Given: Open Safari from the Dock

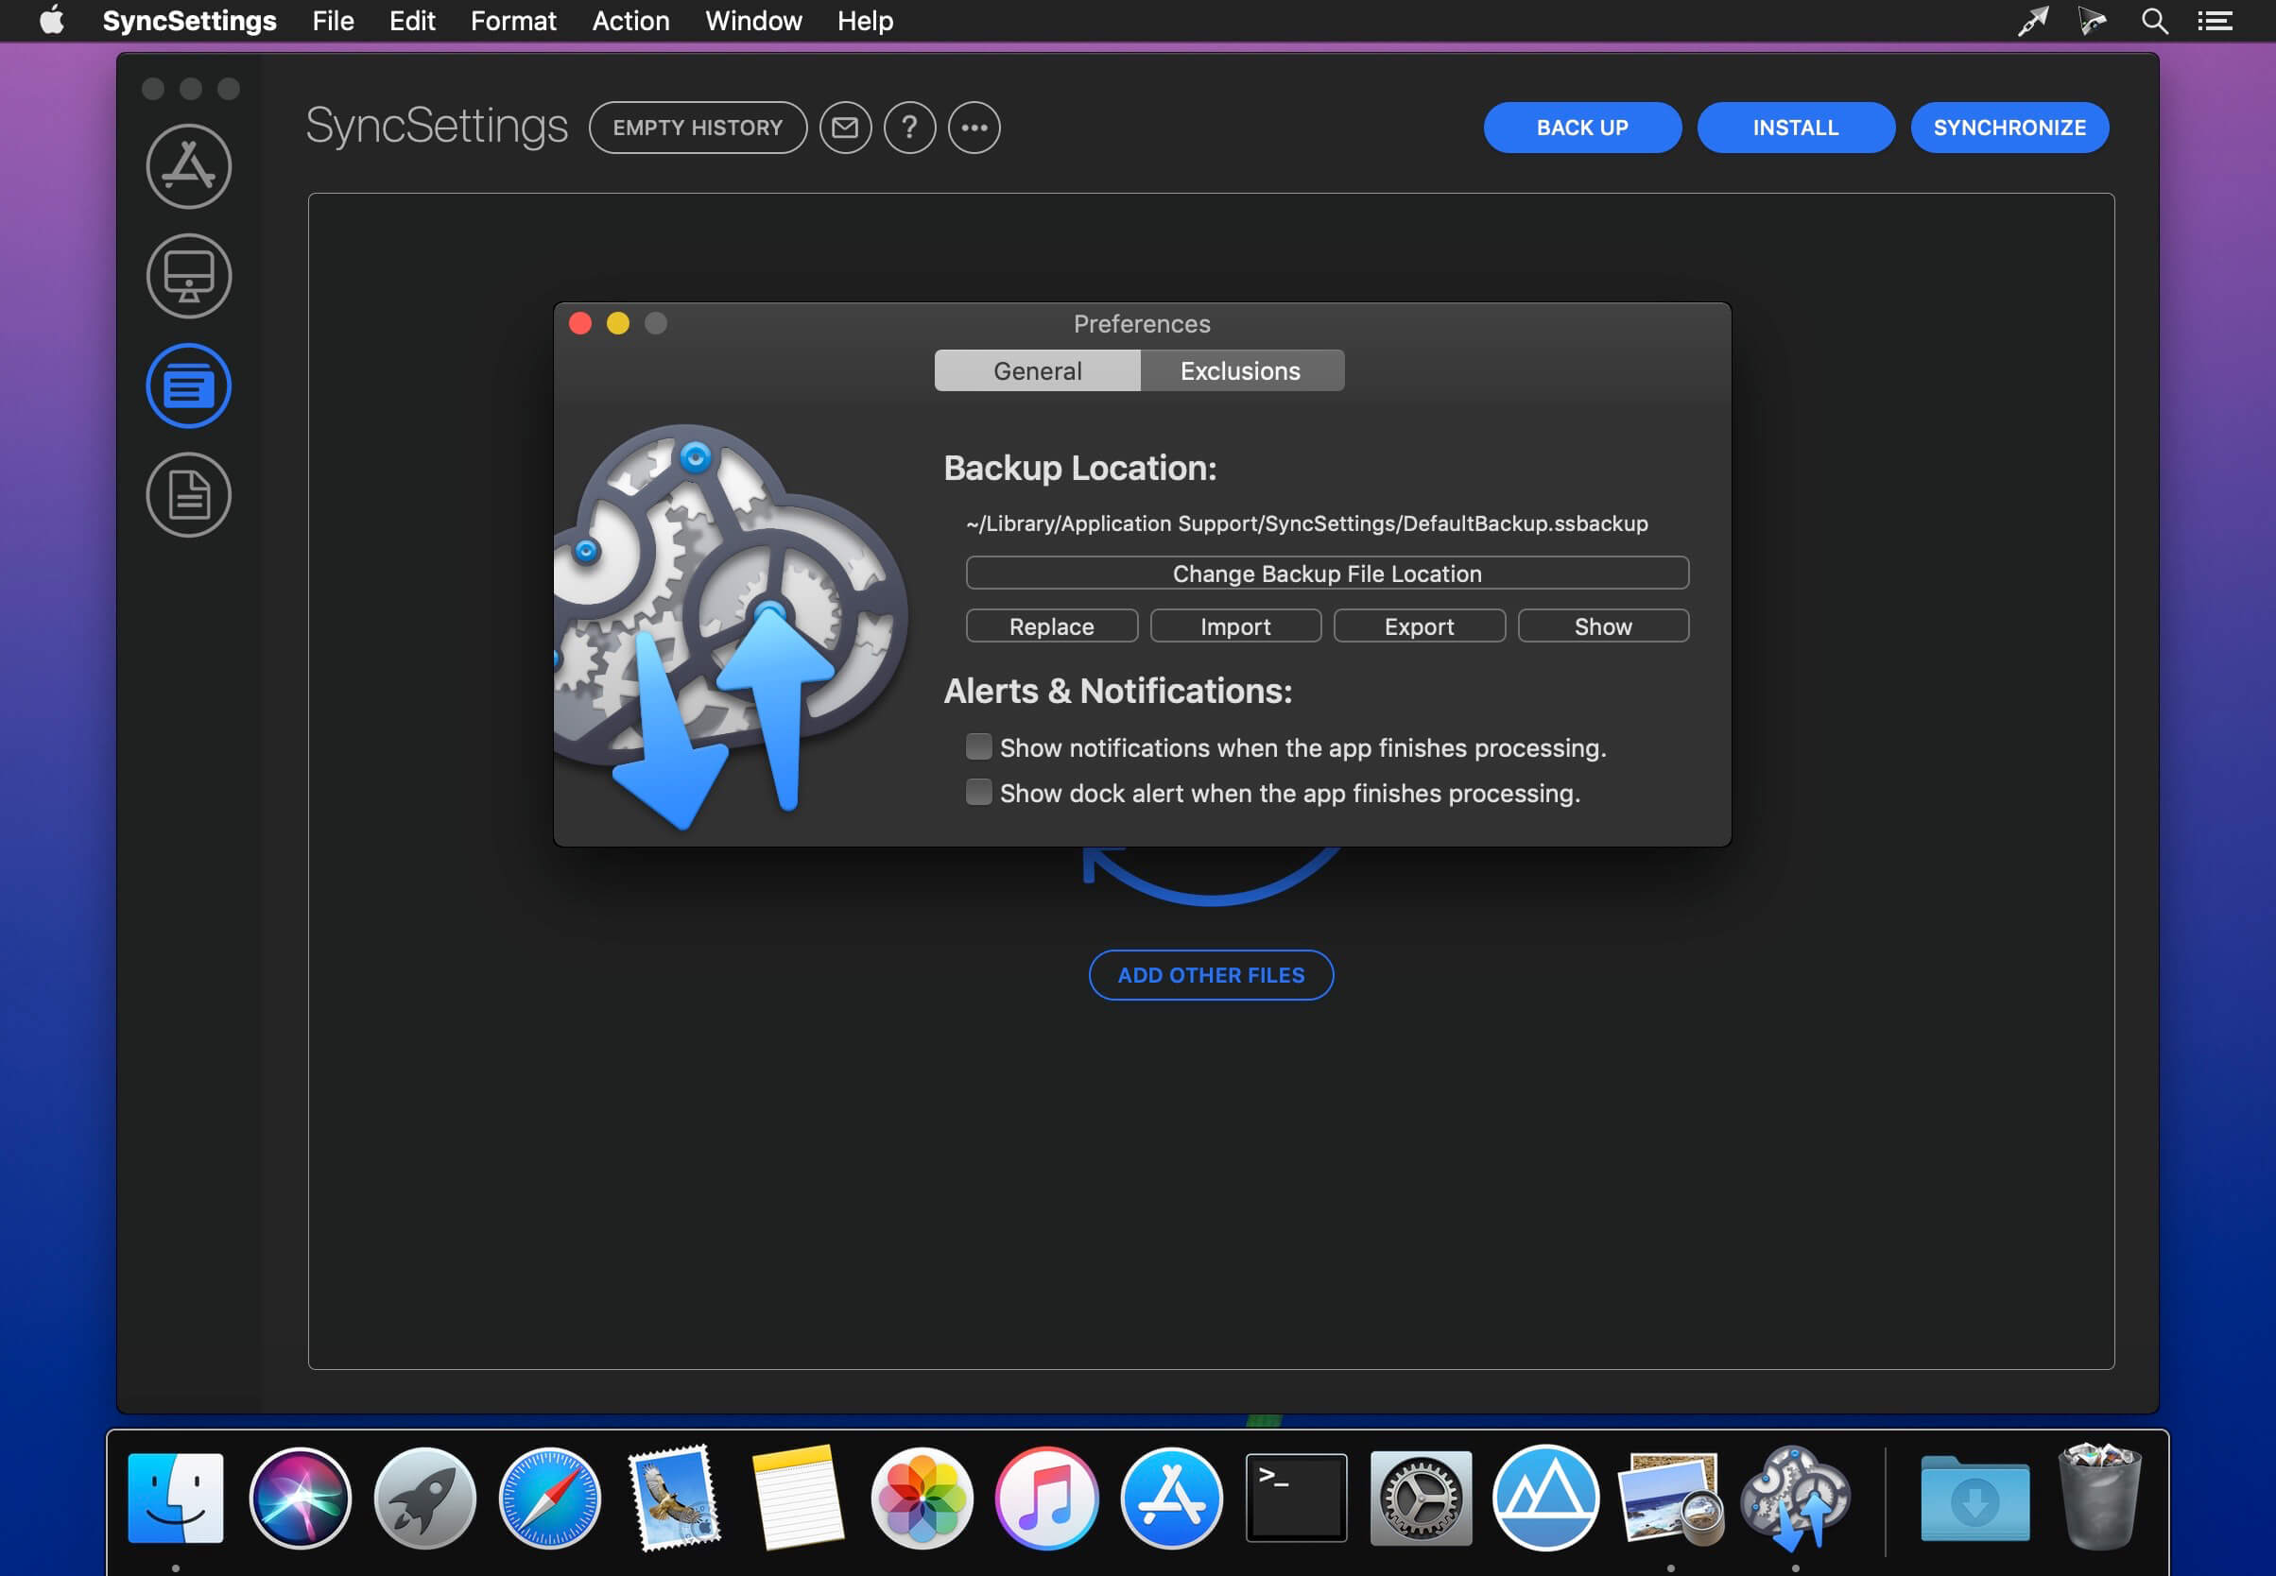Looking at the screenshot, I should [549, 1498].
